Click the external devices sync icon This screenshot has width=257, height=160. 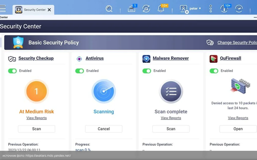pos(146,9)
